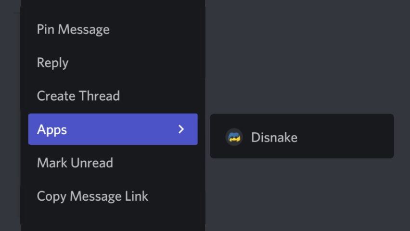The height and width of the screenshot is (231, 410).
Task: Copy Message Link from the menu
Action: (92, 196)
